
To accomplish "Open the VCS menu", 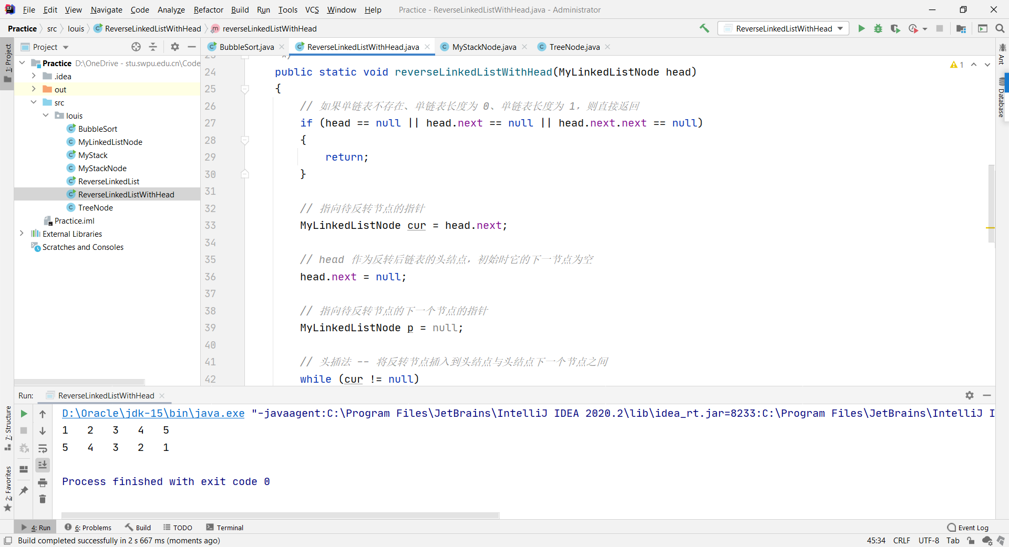I will click(x=312, y=9).
